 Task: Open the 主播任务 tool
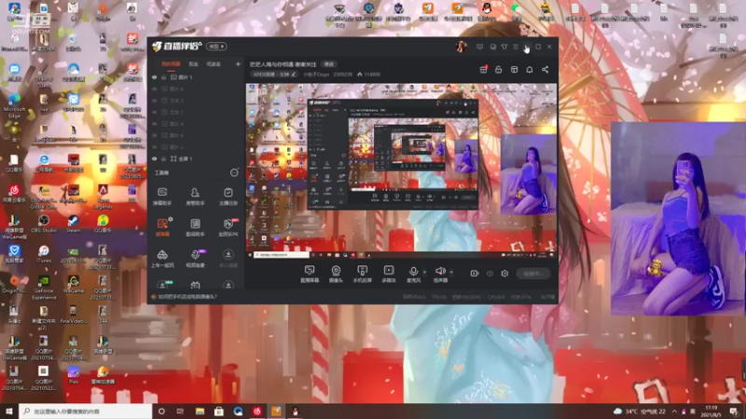coord(228,196)
